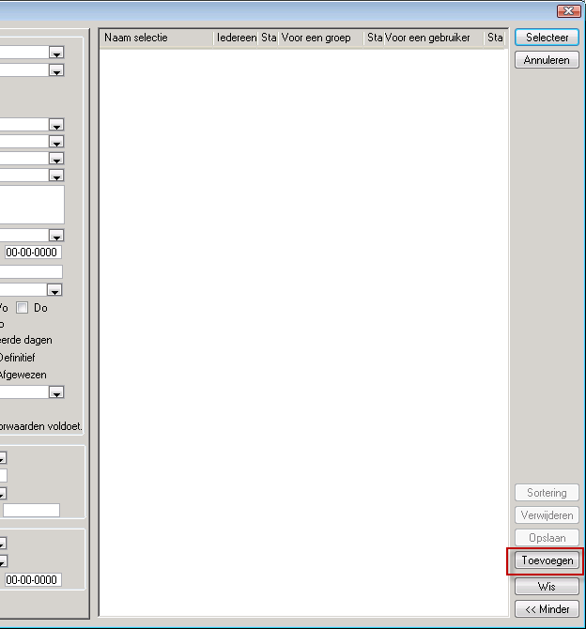Click the Iedereen column header

(236, 38)
